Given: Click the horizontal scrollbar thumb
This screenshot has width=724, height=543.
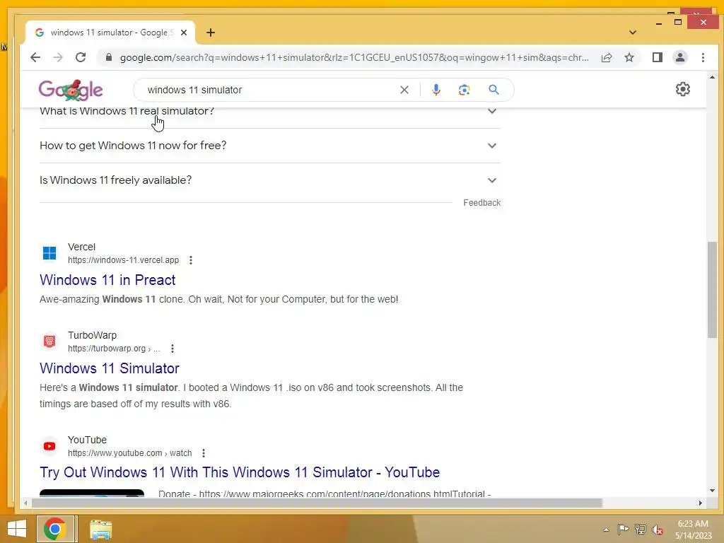Looking at the screenshot, I should [x=317, y=503].
